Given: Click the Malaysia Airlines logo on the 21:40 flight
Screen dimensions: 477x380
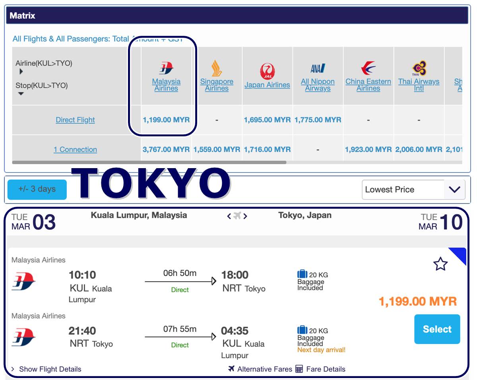Looking at the screenshot, I should [23, 337].
